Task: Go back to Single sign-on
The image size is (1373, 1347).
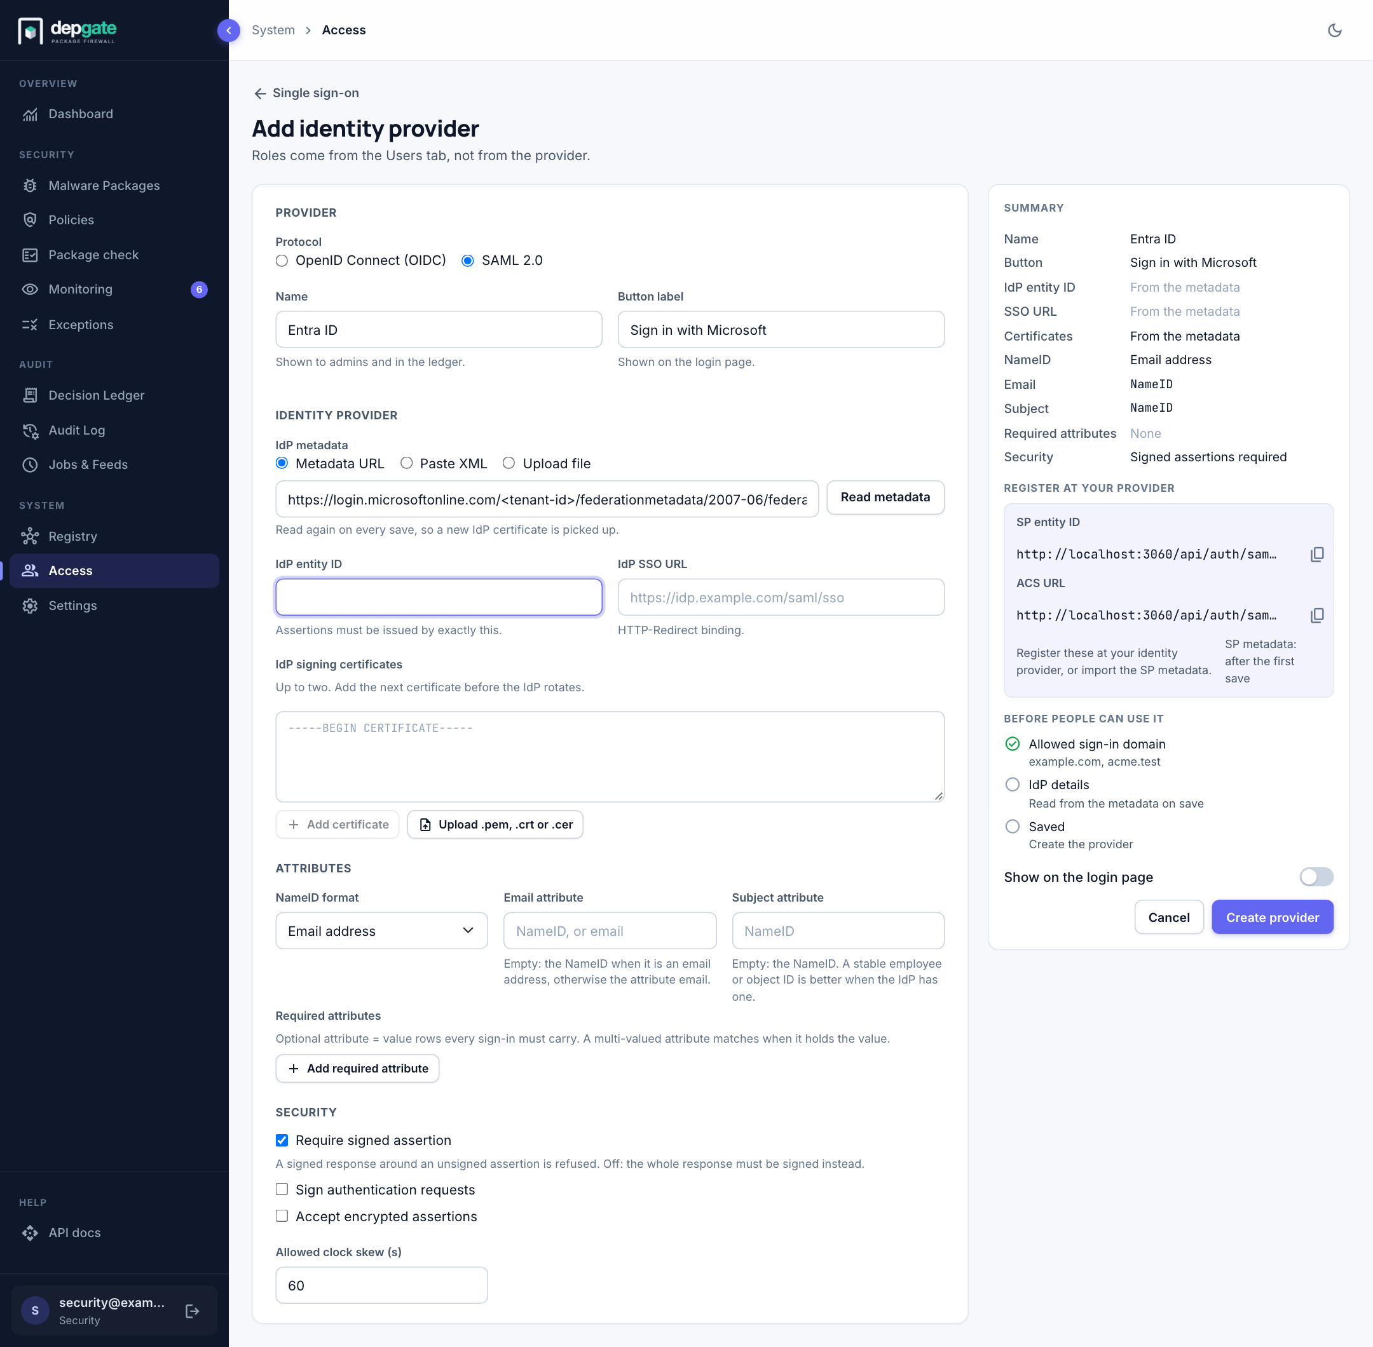Action: click(x=306, y=93)
